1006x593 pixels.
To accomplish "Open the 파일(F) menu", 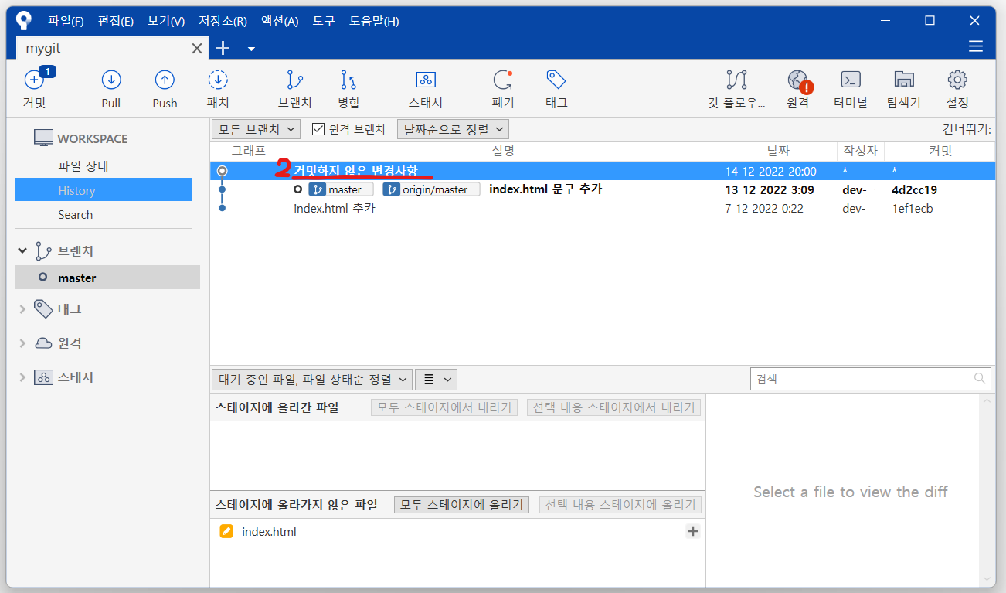I will [66, 21].
